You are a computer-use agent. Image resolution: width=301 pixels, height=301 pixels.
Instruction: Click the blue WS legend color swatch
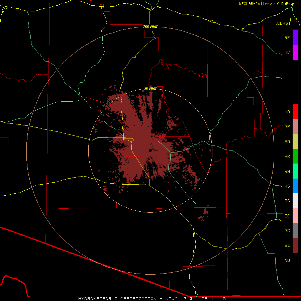295,186
